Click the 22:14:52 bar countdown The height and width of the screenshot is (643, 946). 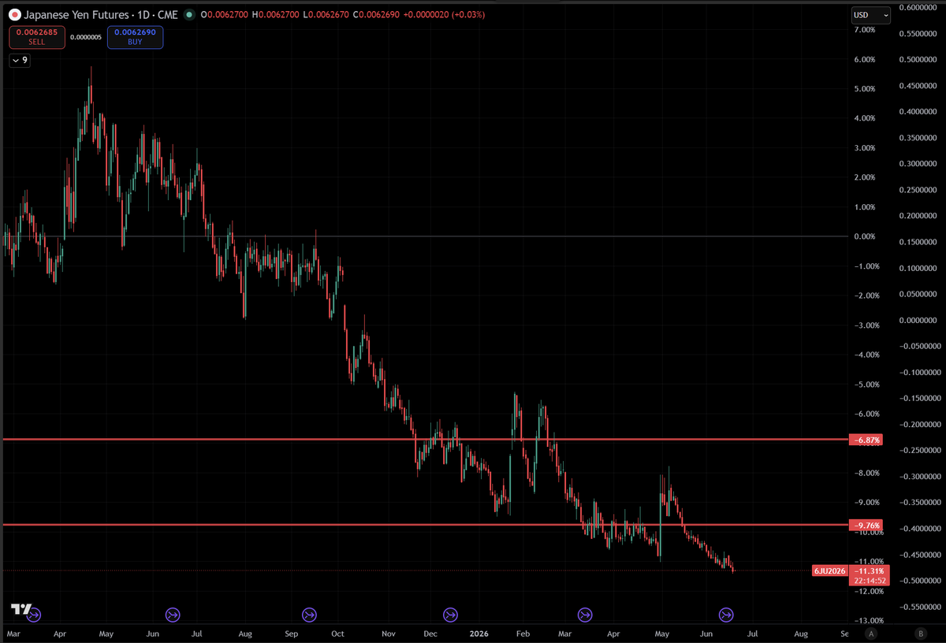(870, 581)
